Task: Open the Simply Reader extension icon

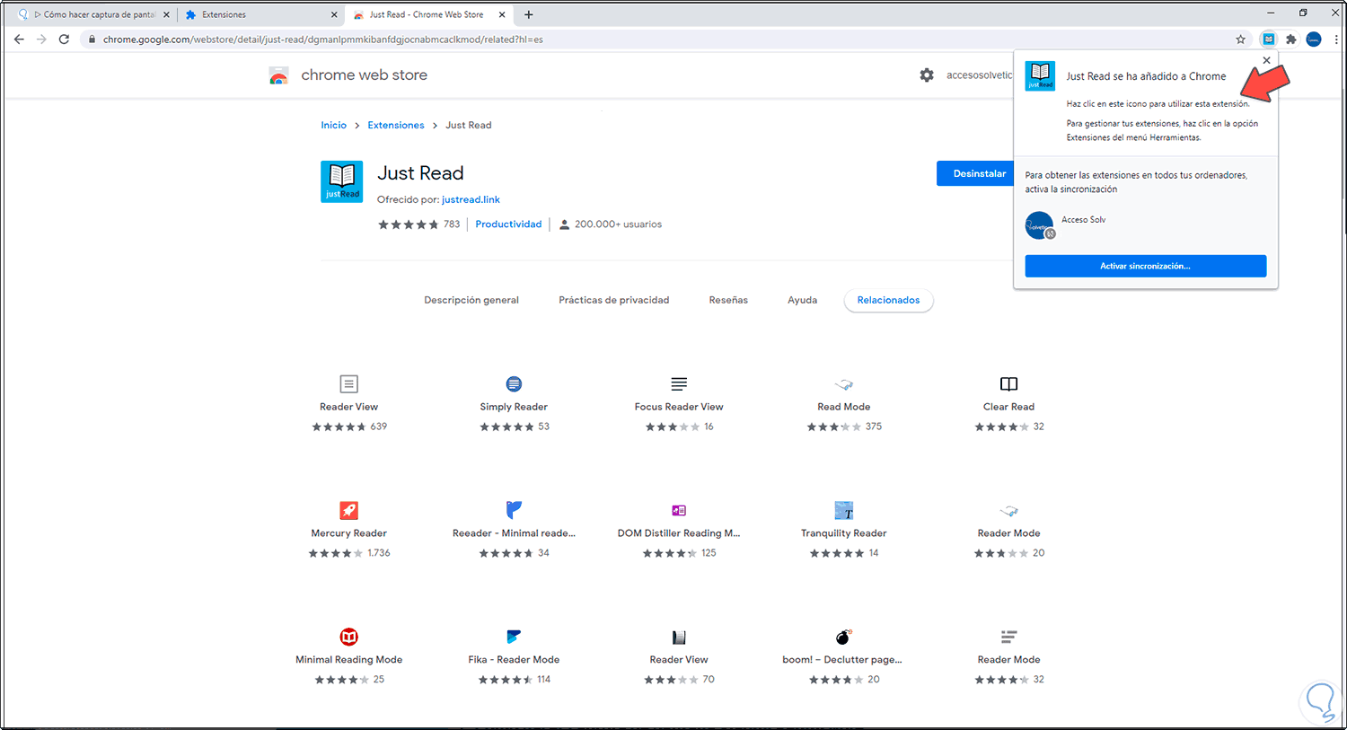Action: pyautogui.click(x=514, y=384)
